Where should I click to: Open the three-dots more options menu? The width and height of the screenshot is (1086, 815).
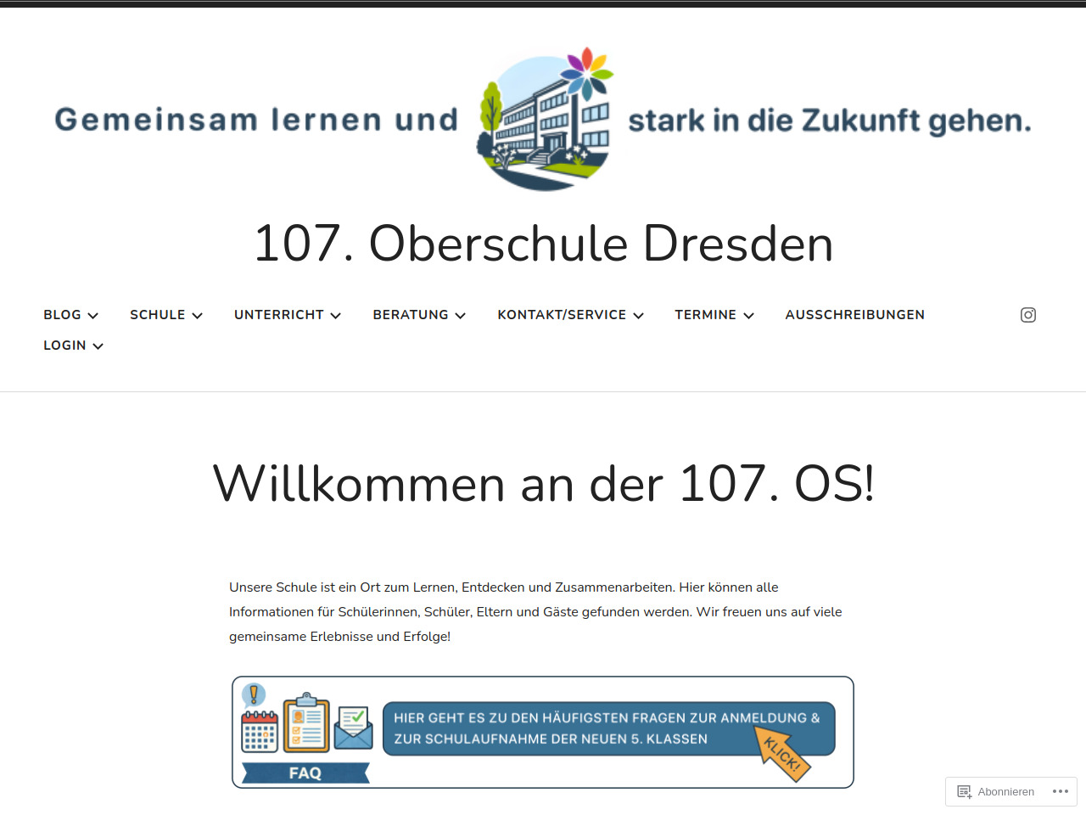pos(1061,791)
